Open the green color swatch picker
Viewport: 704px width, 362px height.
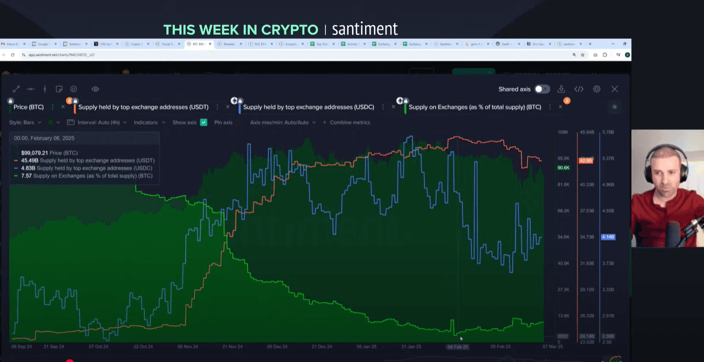click(51, 122)
